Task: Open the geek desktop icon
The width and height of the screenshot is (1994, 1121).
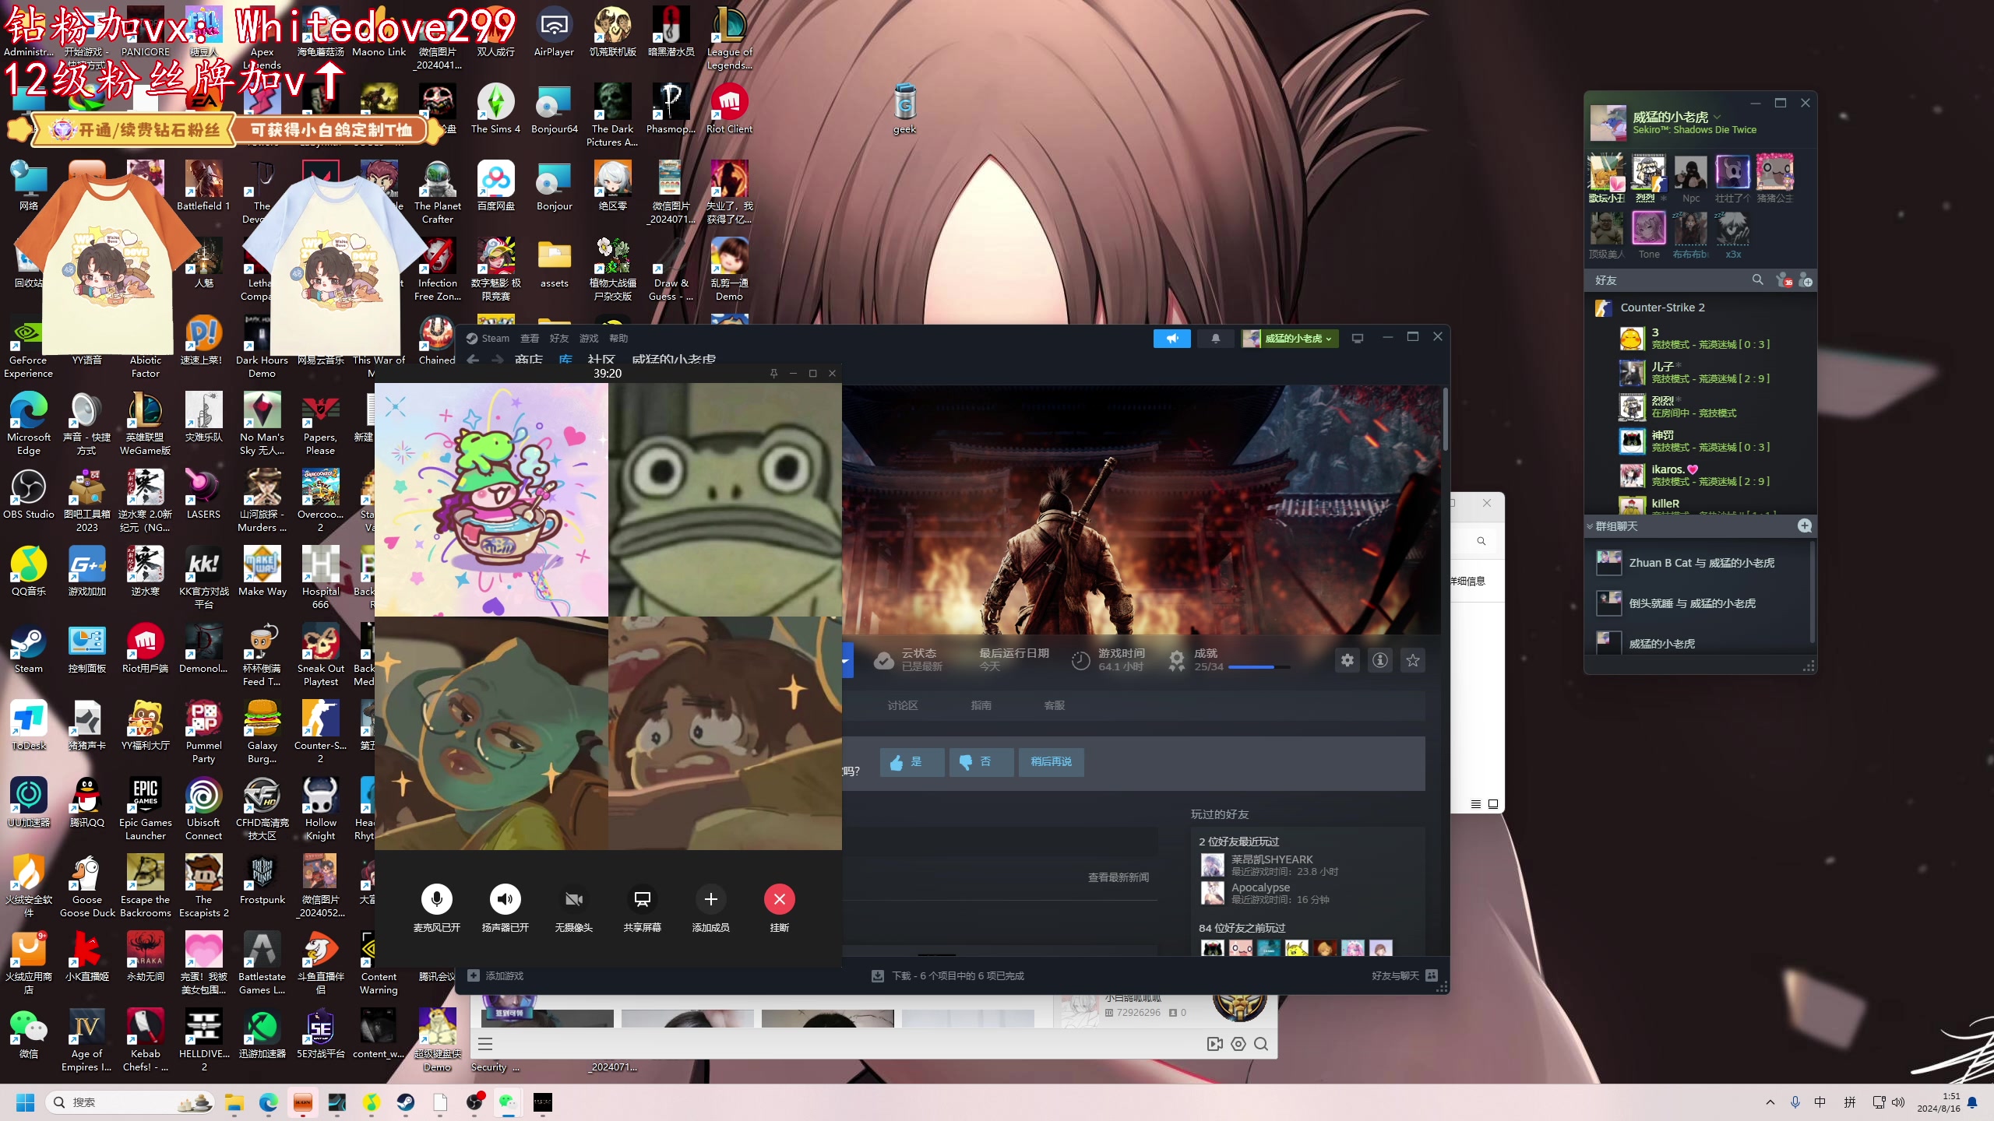Action: (x=904, y=109)
